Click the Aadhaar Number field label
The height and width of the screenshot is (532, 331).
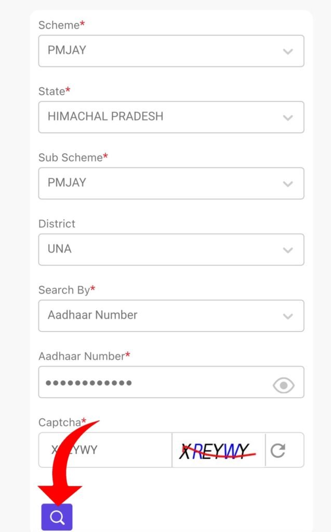coord(81,356)
